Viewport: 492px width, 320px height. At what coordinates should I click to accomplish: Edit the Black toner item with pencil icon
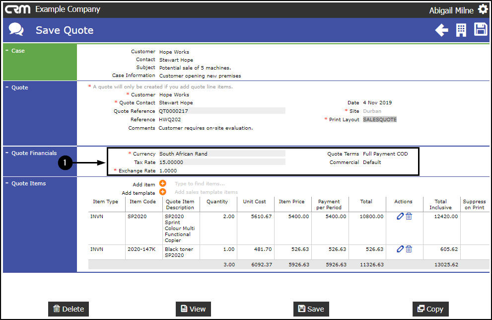pos(400,249)
